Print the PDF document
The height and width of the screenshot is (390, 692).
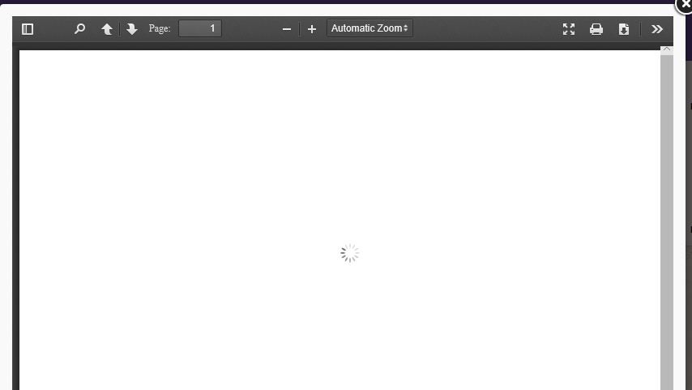click(x=596, y=29)
